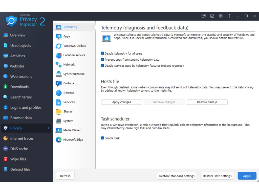Click the Web sessions icon

[x=6, y=76]
